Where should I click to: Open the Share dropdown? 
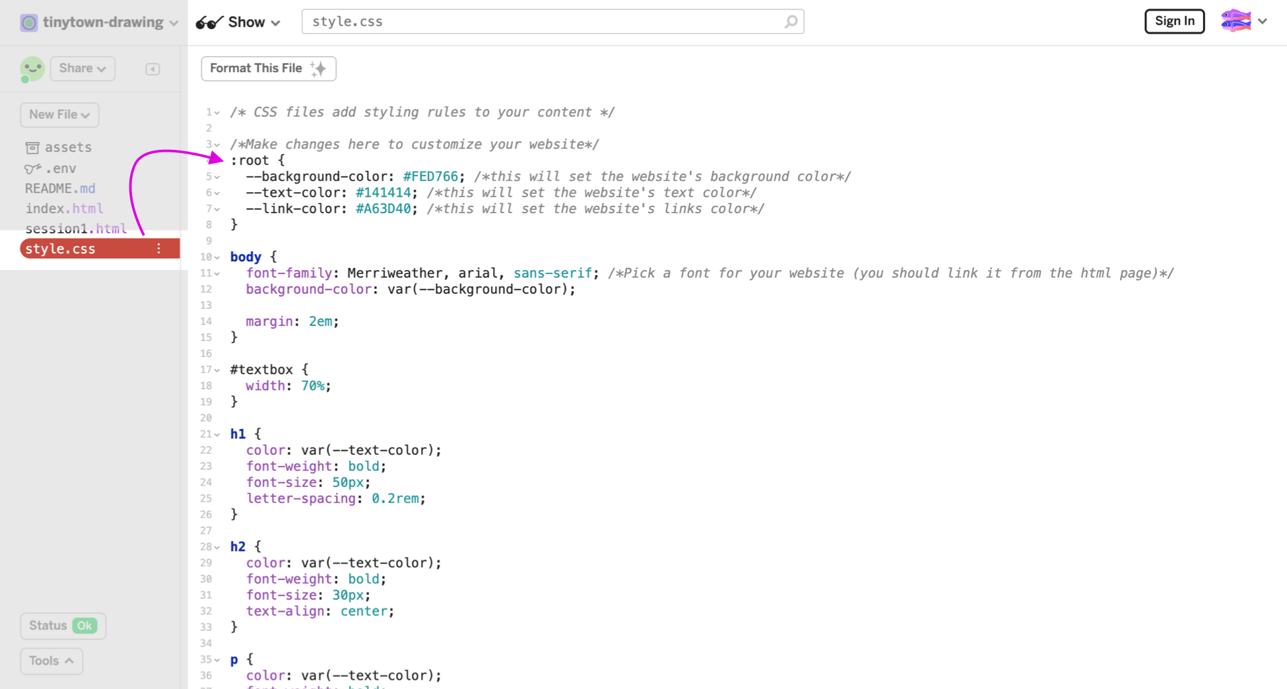(82, 69)
